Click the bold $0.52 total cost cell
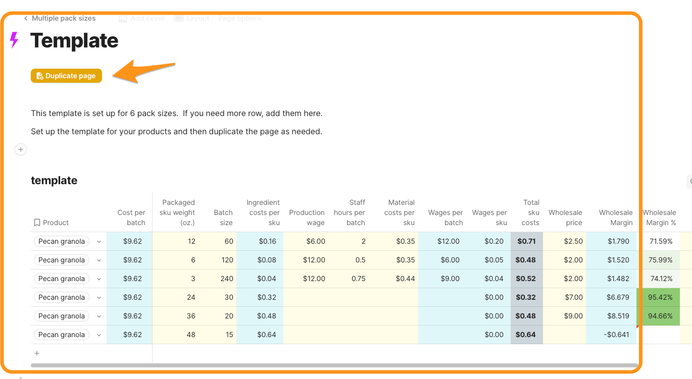 coord(527,279)
